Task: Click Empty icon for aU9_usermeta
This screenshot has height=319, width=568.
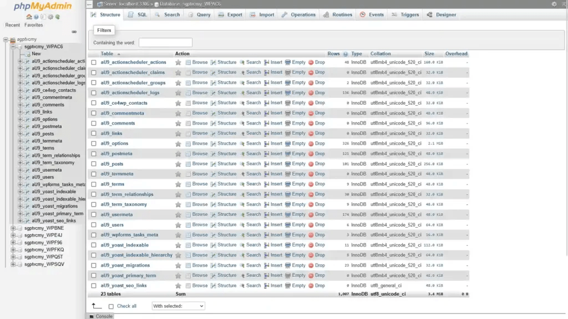Action: [288, 214]
